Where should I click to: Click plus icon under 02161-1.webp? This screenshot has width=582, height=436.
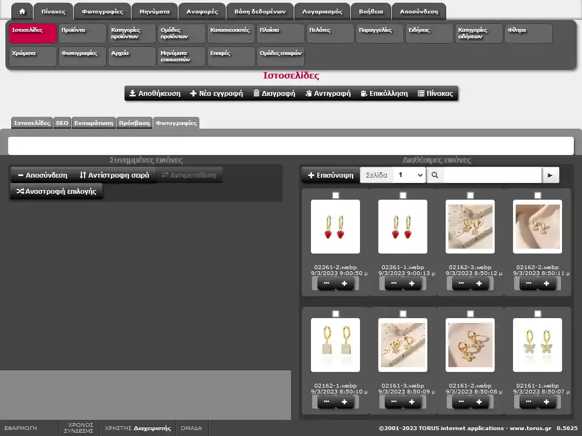(546, 402)
